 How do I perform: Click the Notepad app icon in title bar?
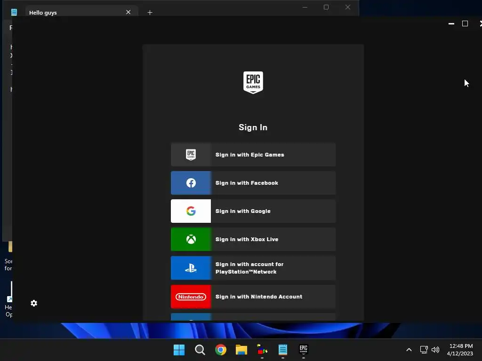(14, 12)
